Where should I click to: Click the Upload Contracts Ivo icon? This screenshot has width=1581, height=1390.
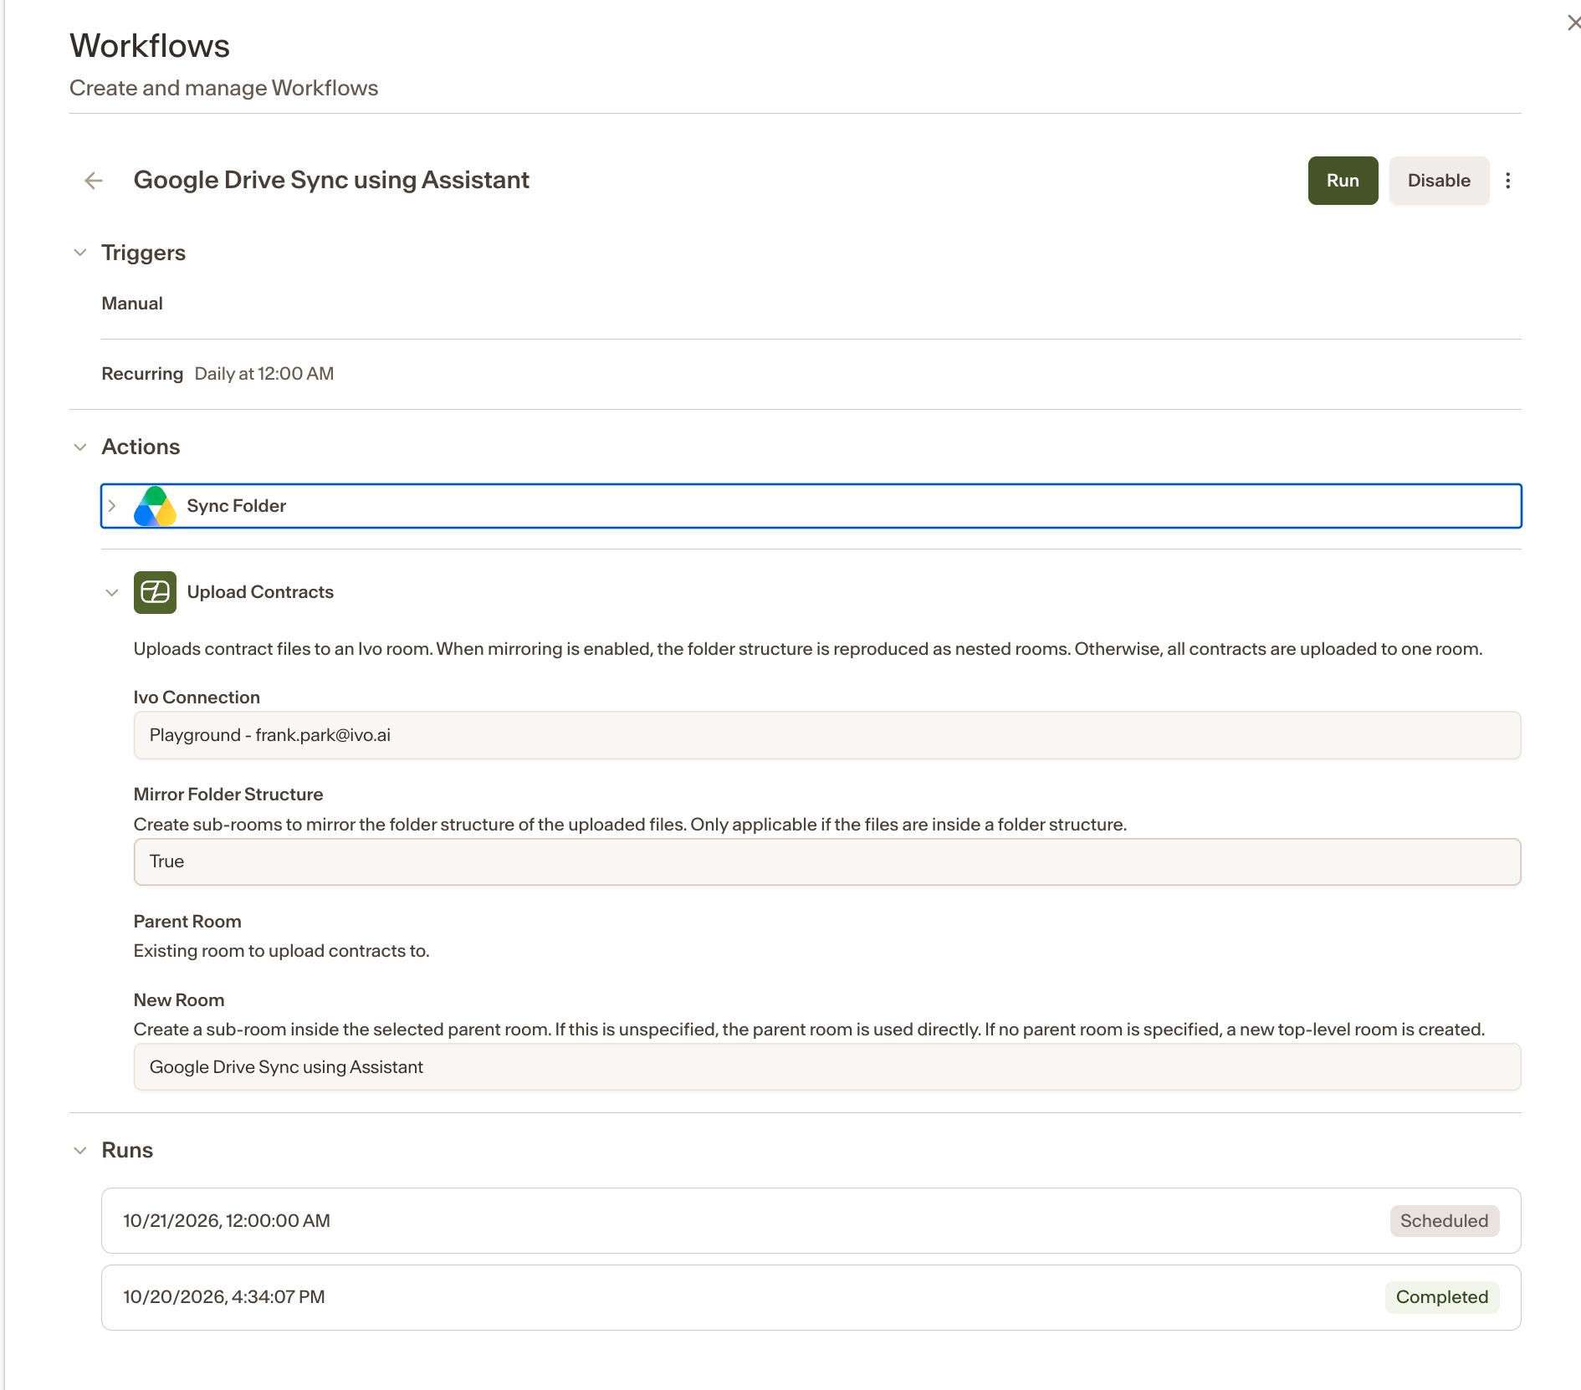pyautogui.click(x=155, y=592)
